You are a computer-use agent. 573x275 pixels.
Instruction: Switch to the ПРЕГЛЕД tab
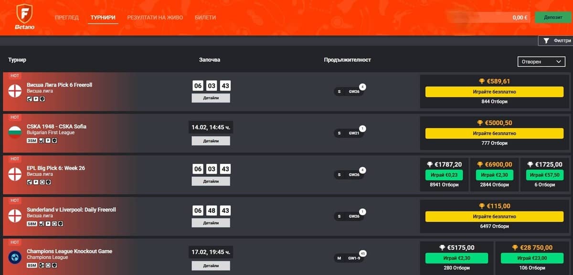coord(67,18)
